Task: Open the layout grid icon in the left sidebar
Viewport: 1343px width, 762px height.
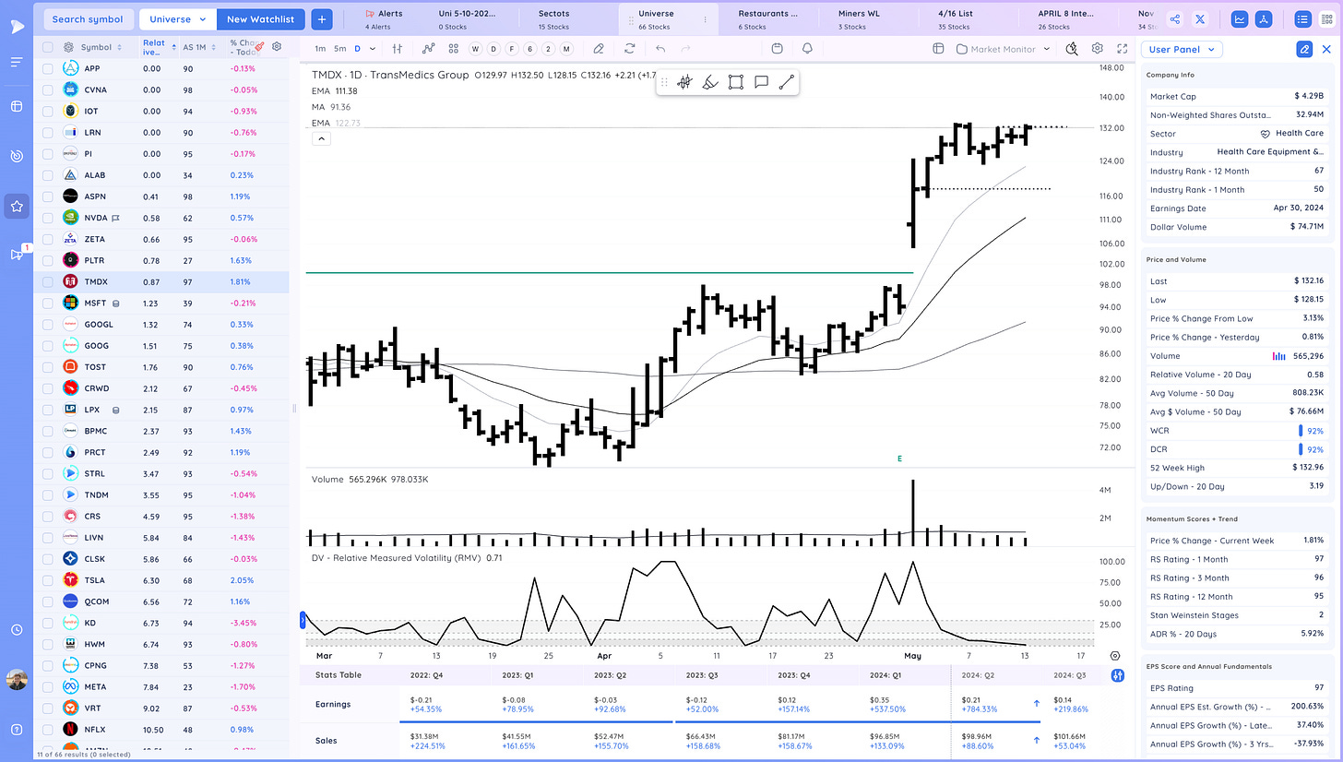Action: coord(17,106)
